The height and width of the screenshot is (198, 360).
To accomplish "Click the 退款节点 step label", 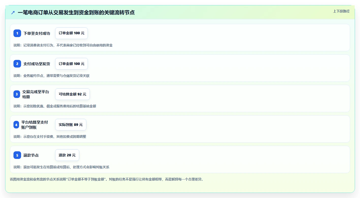I will pyautogui.click(x=31, y=155).
